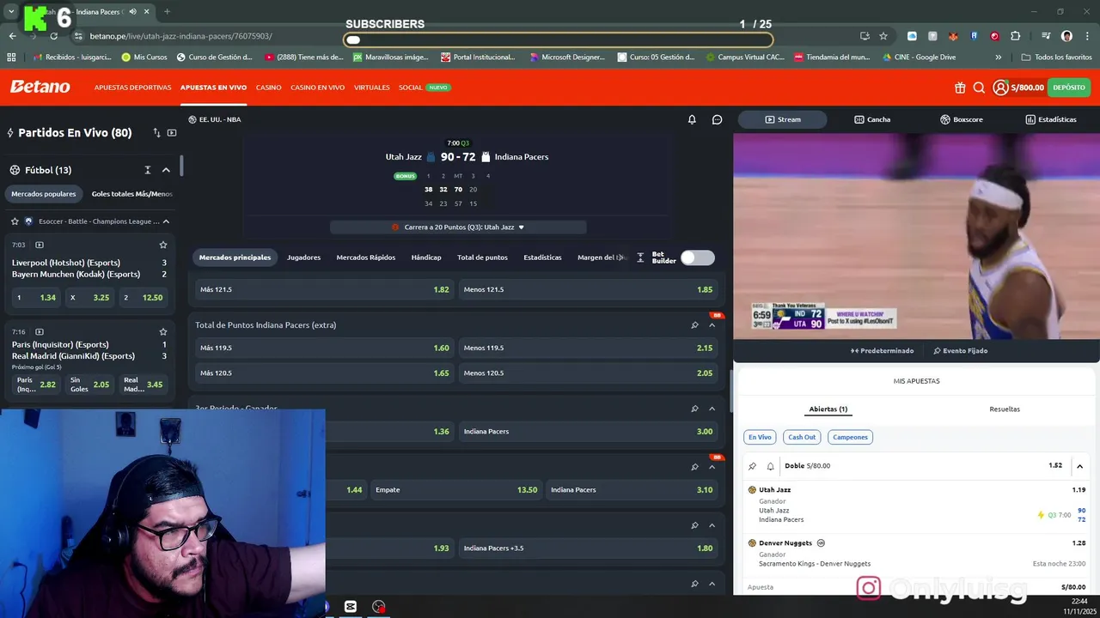The image size is (1100, 618).
Task: Collapse the 3er Periodo Ganador market
Action: pyautogui.click(x=712, y=409)
